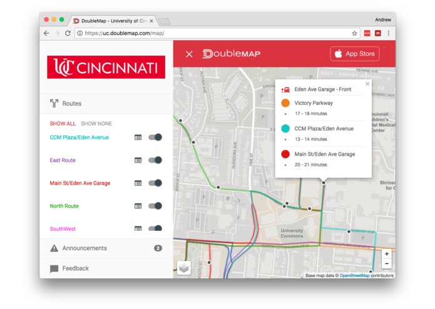Screen dimensions: 435x309
Task: Open the CCM Plaza/Eden Avenue schedule icon
Action: click(x=138, y=137)
